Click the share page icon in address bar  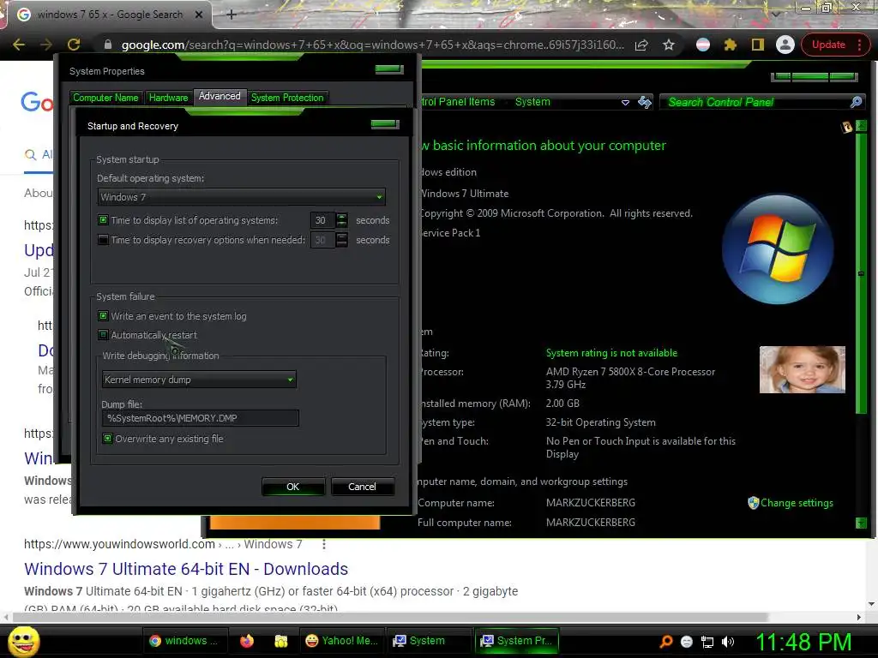tap(641, 45)
